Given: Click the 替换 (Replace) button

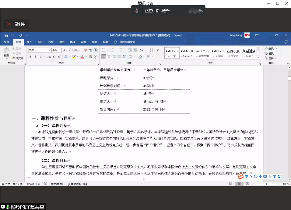Looking at the screenshot, I should (269, 53).
